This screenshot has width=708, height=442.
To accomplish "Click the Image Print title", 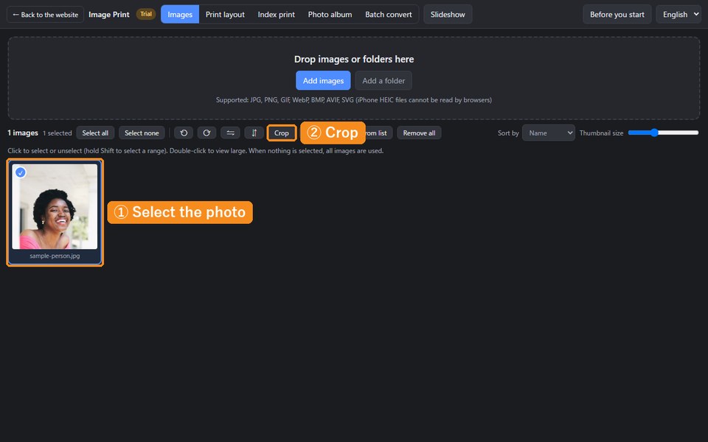I will (x=109, y=15).
